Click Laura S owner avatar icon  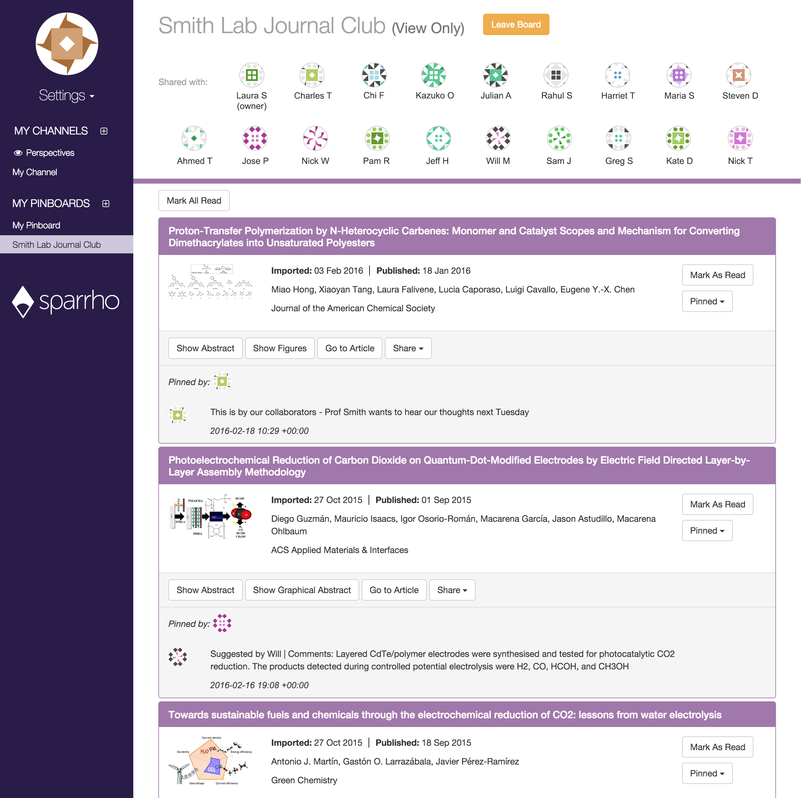[252, 75]
